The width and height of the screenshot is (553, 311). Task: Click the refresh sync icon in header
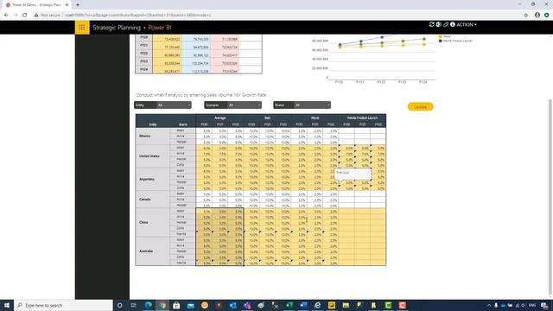click(x=431, y=24)
